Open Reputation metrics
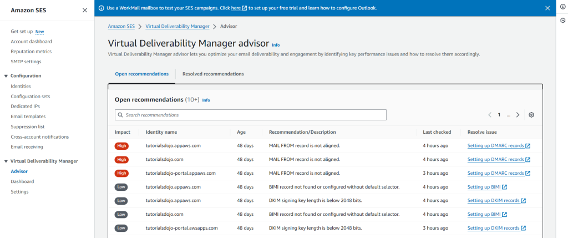Image resolution: width=568 pixels, height=238 pixels. [31, 52]
